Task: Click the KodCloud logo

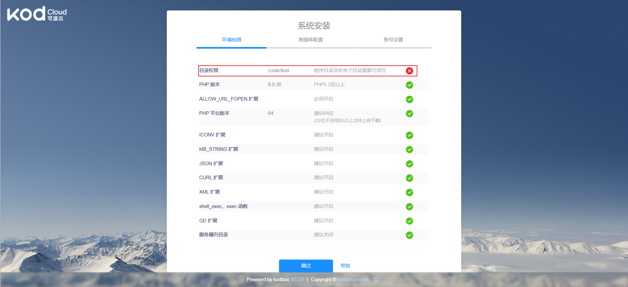Action: click(37, 14)
